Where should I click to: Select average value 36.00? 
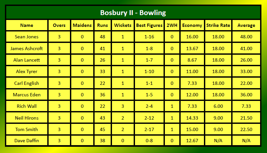point(246,95)
